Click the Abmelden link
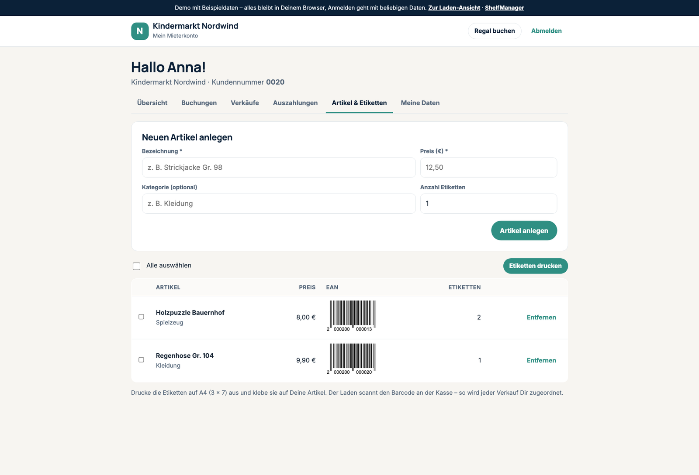This screenshot has height=475, width=699. [547, 31]
